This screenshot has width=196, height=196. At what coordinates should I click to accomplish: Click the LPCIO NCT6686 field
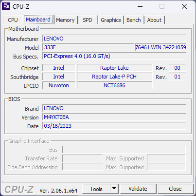115,85
